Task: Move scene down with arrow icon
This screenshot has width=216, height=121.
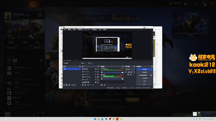Action: coord(75,85)
